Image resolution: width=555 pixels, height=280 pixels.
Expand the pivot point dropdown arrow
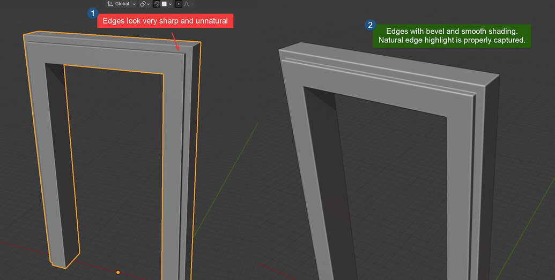tap(148, 4)
